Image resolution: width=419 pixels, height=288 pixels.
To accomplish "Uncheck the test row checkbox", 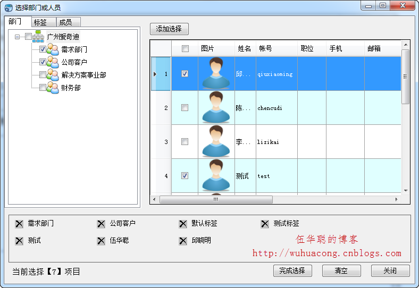I will (x=185, y=175).
